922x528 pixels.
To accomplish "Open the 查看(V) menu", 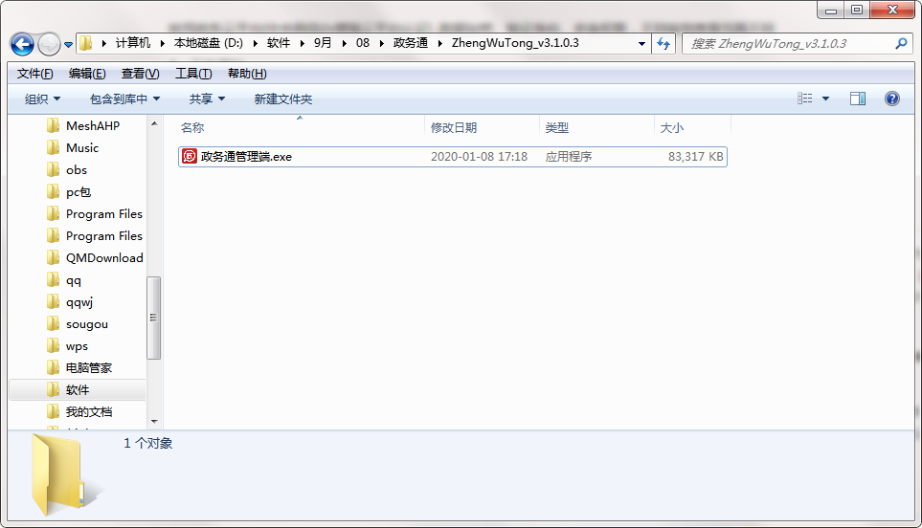I will coord(140,74).
